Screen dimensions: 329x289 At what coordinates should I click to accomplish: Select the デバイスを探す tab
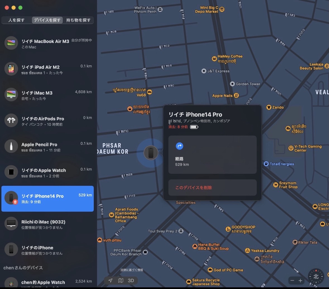click(x=47, y=20)
